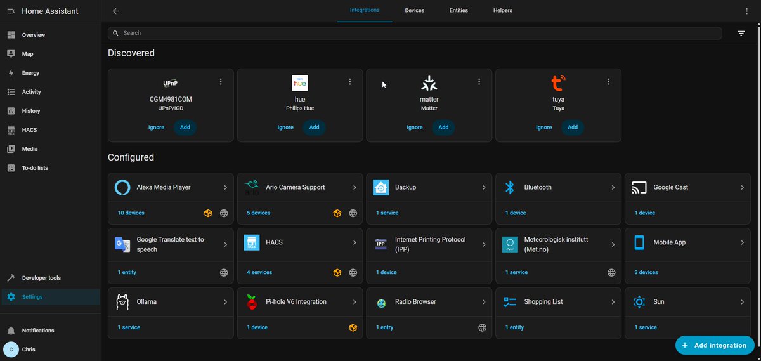Click the Matter logo icon
Viewport: 761px width, 361px height.
coord(429,83)
